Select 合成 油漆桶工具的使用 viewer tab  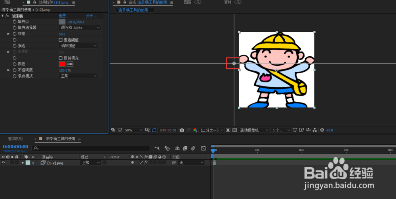tap(148, 2)
